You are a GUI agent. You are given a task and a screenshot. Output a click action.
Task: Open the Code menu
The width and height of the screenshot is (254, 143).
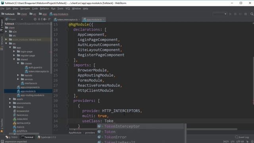tap(35, 9)
